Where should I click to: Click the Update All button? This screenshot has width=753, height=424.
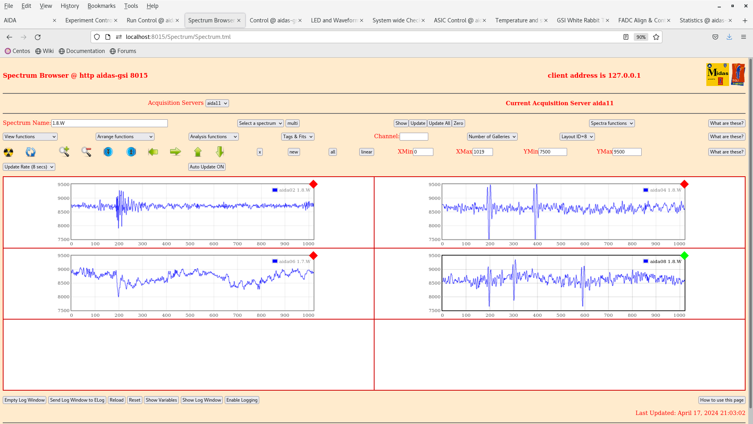click(439, 123)
